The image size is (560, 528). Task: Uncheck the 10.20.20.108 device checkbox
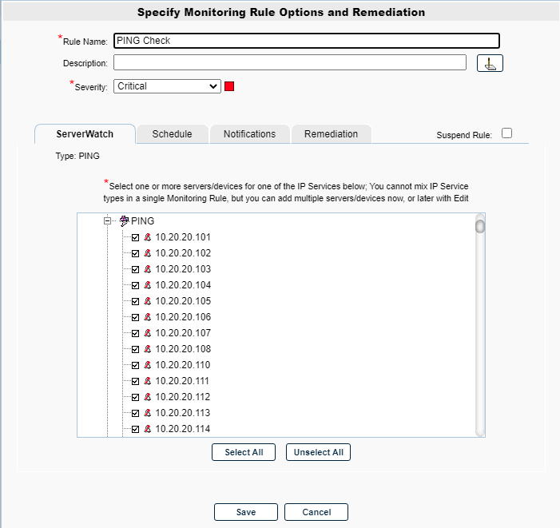(x=135, y=349)
